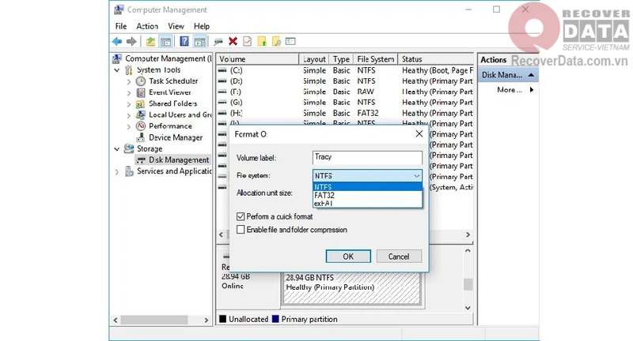Close the Format O: dialog
The image size is (633, 341).
[x=419, y=133]
